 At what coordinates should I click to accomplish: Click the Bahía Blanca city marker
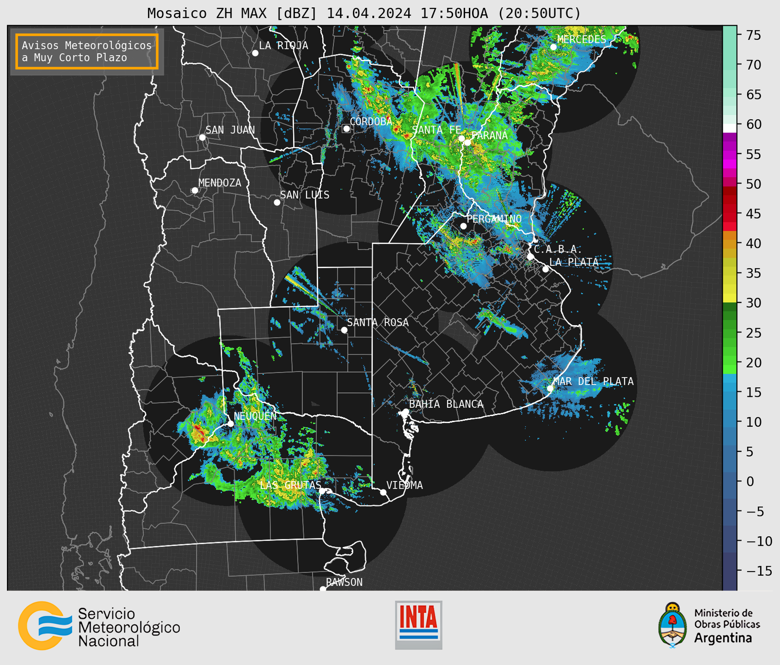405,412
